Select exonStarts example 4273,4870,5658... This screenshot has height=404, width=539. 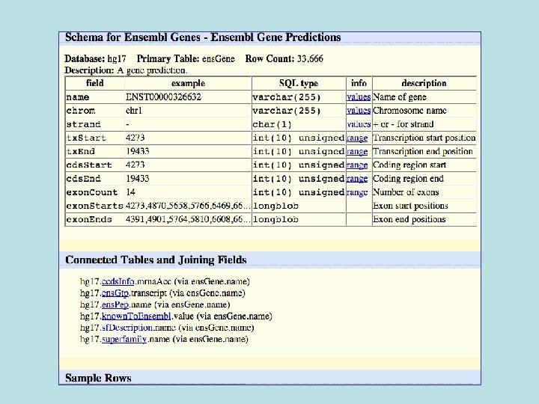[188, 206]
